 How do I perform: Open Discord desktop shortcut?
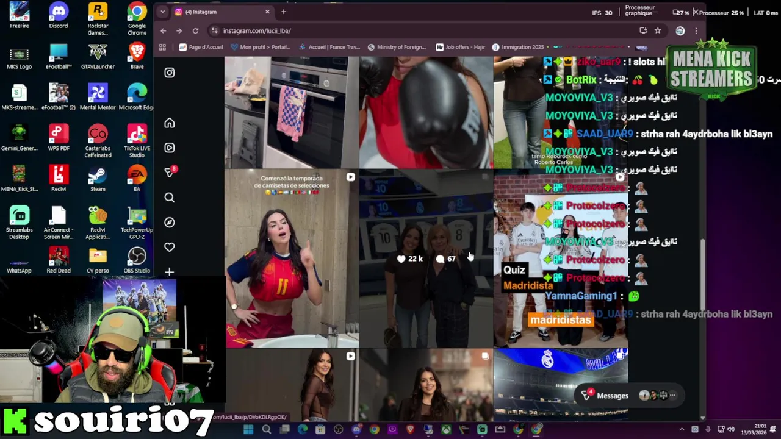59,15
